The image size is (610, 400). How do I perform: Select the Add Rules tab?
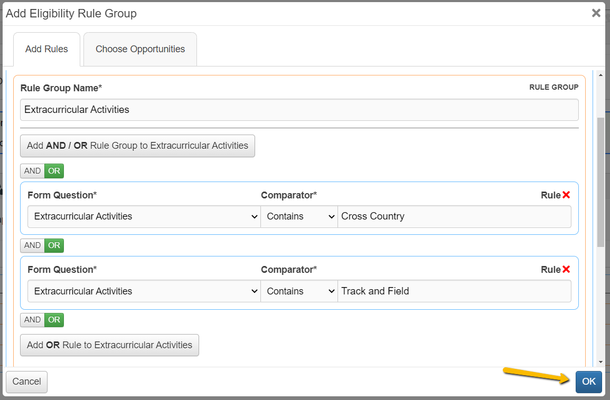(46, 49)
